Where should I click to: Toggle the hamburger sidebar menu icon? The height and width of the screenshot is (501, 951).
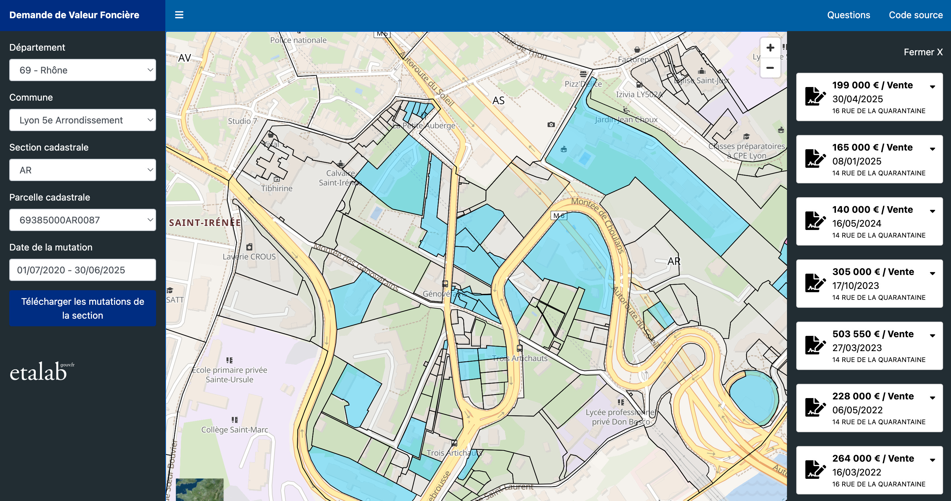pyautogui.click(x=179, y=15)
